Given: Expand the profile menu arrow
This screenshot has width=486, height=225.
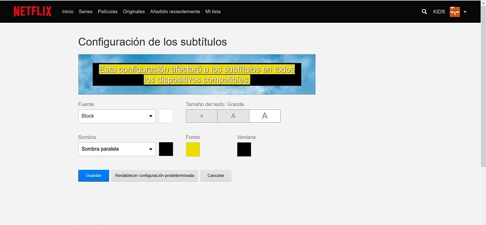Looking at the screenshot, I should point(465,12).
